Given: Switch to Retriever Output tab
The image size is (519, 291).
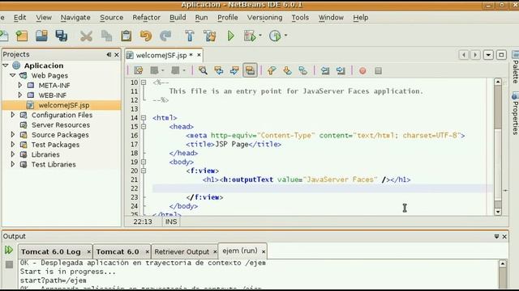Looking at the screenshot, I should (x=182, y=251).
